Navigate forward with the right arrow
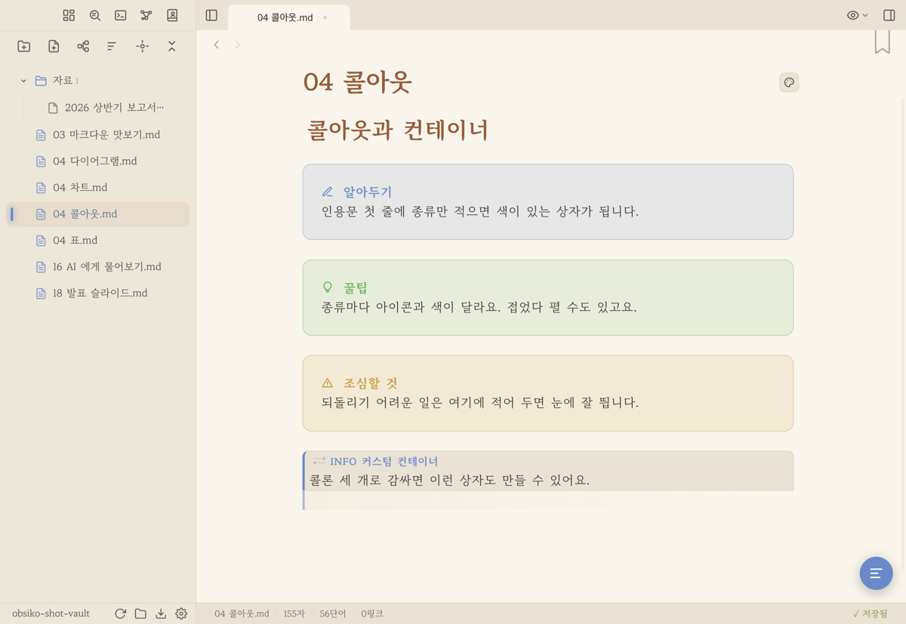 237,45
